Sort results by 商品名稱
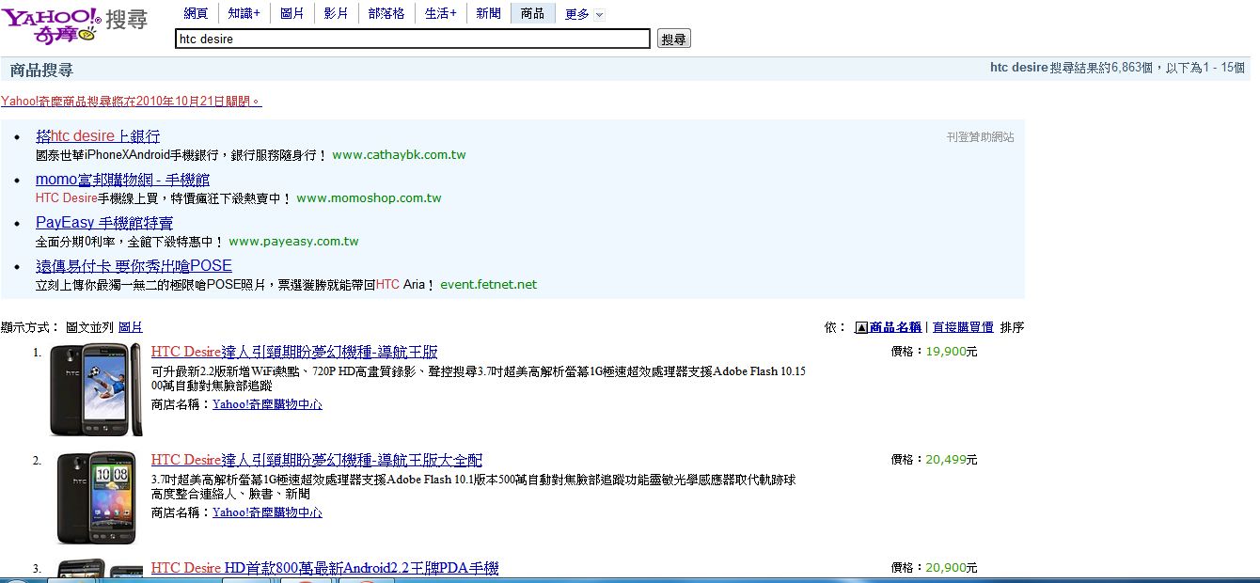This screenshot has height=583, width=1260. click(x=896, y=327)
